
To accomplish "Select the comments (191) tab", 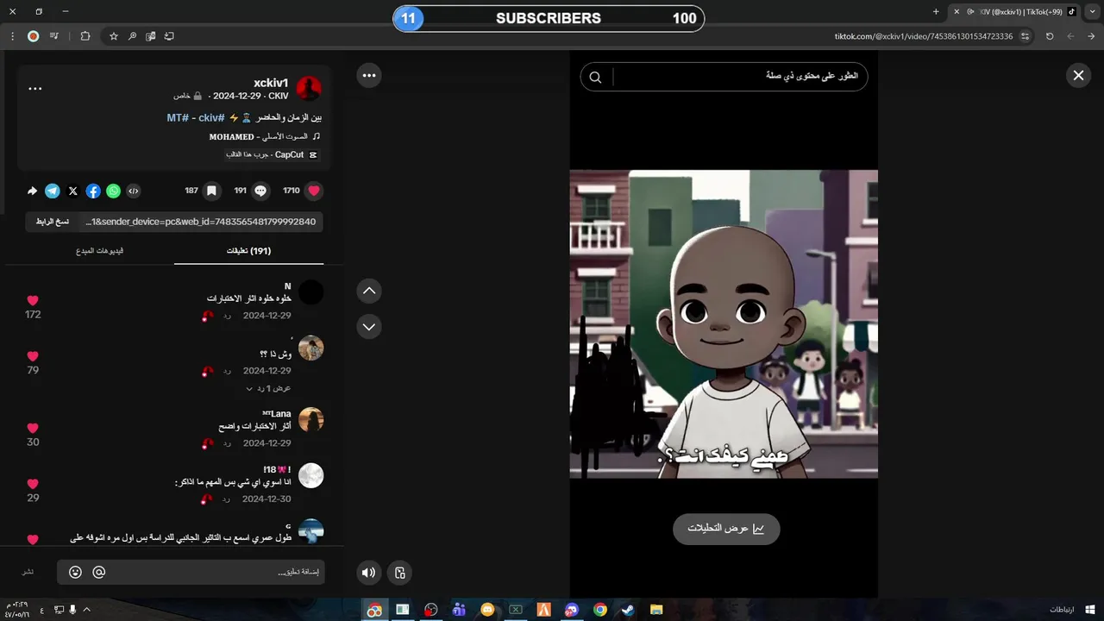I will click(248, 251).
